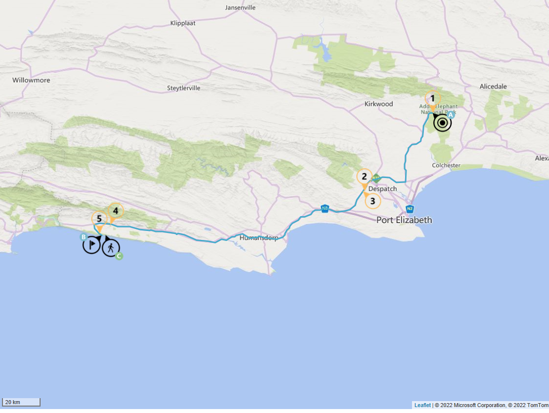Click the 20 km scale bar
The width and height of the screenshot is (549, 413).
[x=21, y=402]
